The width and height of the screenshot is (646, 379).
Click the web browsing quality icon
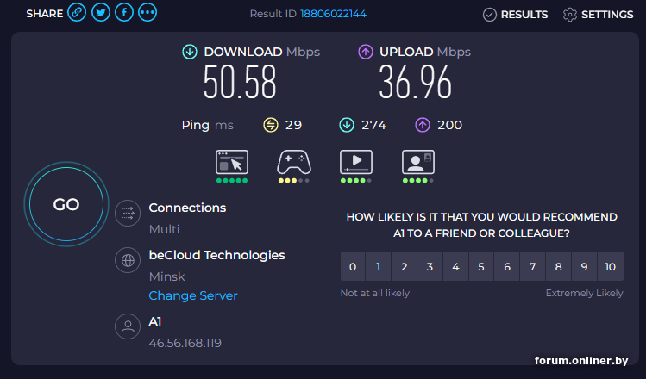(232, 162)
